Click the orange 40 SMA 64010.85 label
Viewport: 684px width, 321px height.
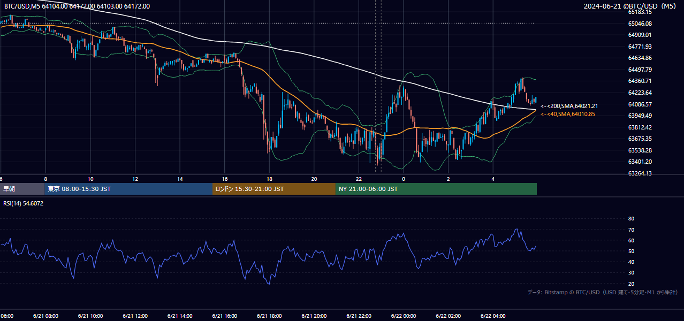tap(567, 114)
